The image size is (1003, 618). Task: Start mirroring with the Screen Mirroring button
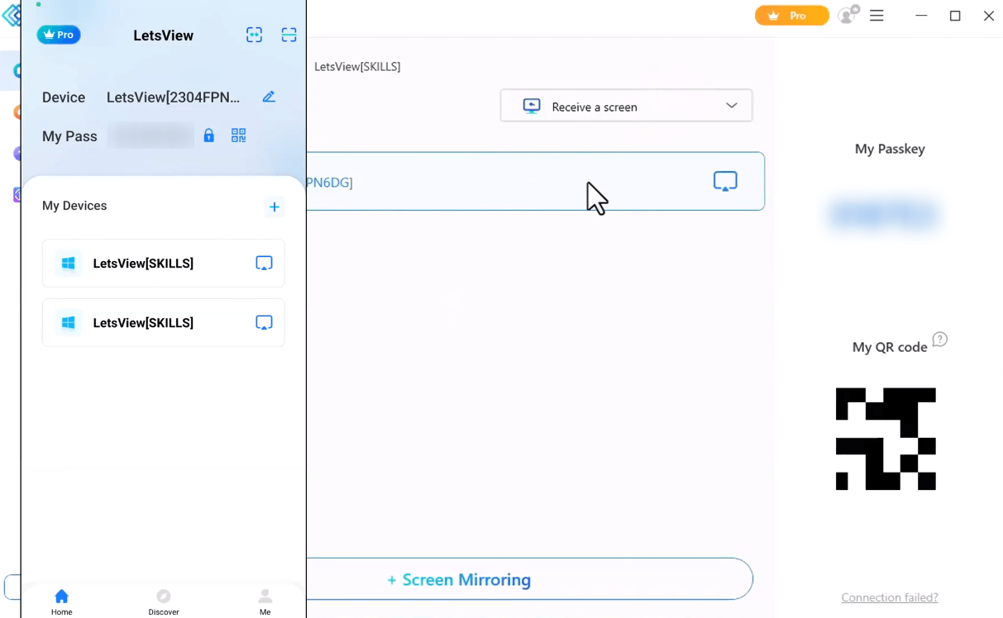coord(460,579)
